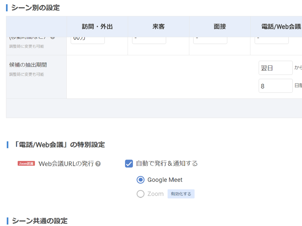Click the 候補の抽出期間 row label
The width and height of the screenshot is (302, 226).
(28, 65)
